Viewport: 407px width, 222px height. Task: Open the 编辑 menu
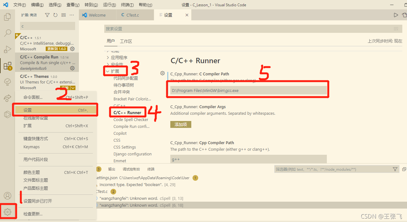click(38, 5)
